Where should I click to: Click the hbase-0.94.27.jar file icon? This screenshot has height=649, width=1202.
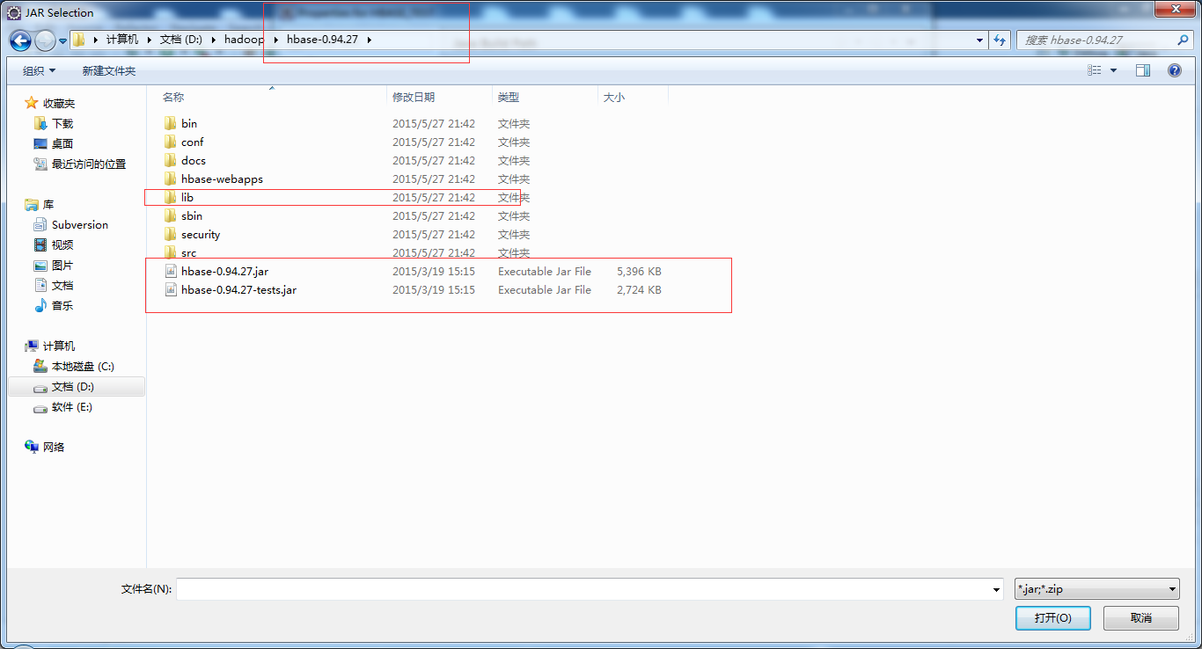point(171,271)
